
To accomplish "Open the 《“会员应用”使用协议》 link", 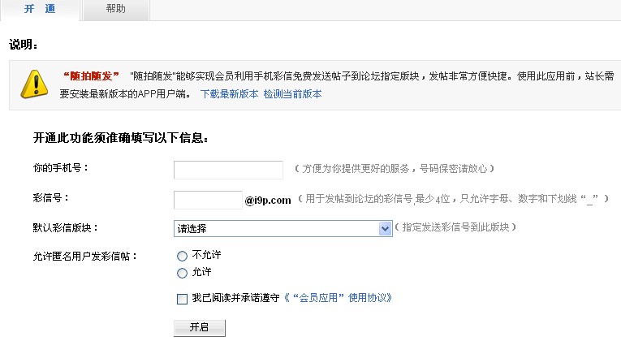I will pyautogui.click(x=338, y=298).
